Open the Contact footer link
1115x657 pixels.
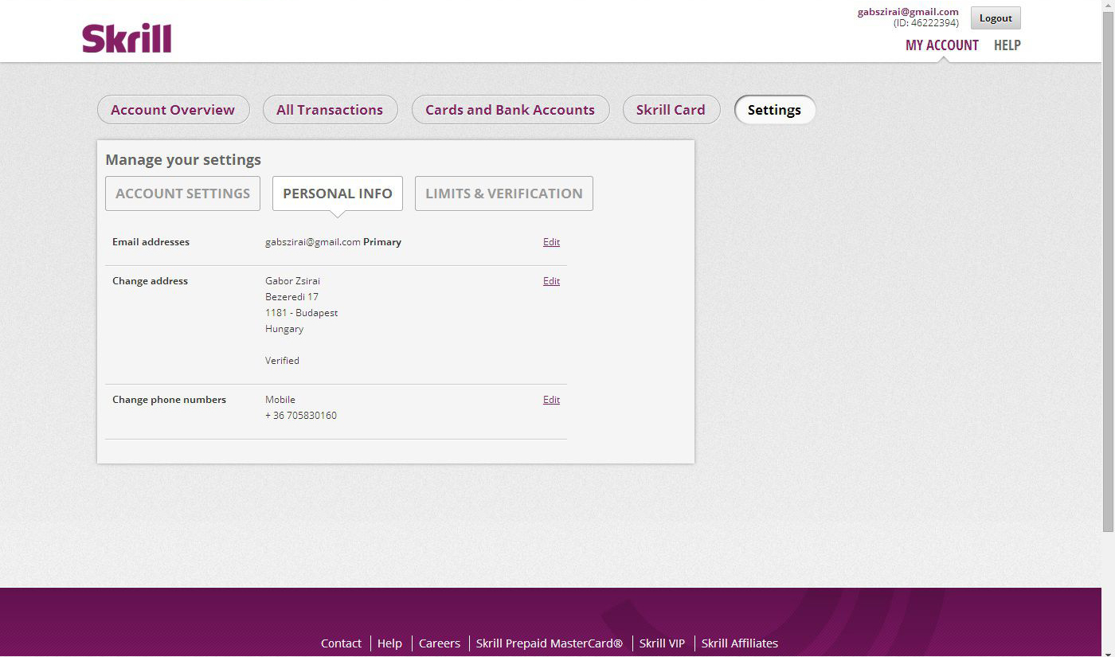click(x=341, y=643)
